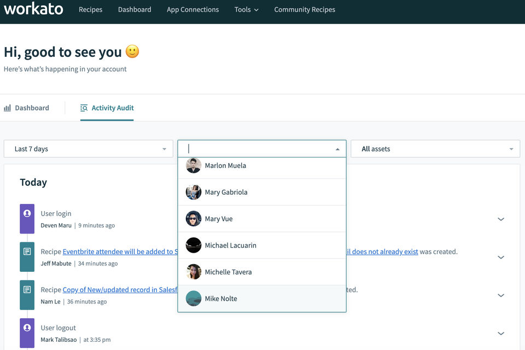Expand the Nam Le entry chevron

click(501, 295)
